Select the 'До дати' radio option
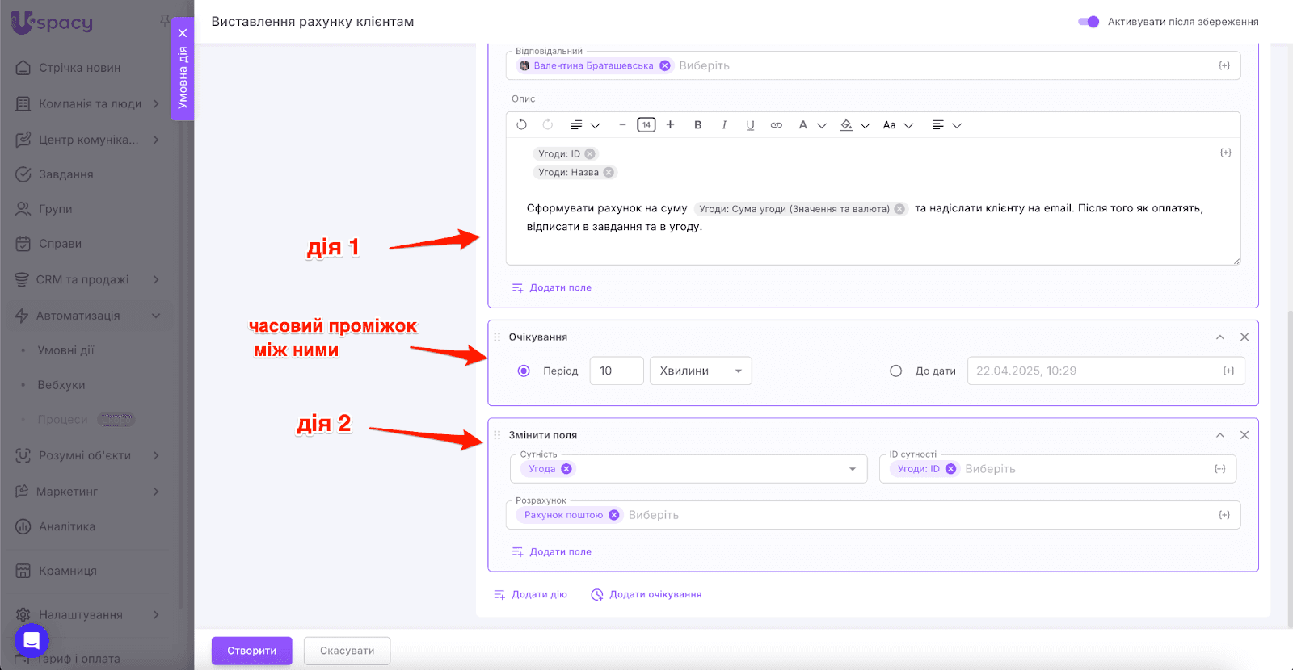 click(895, 371)
